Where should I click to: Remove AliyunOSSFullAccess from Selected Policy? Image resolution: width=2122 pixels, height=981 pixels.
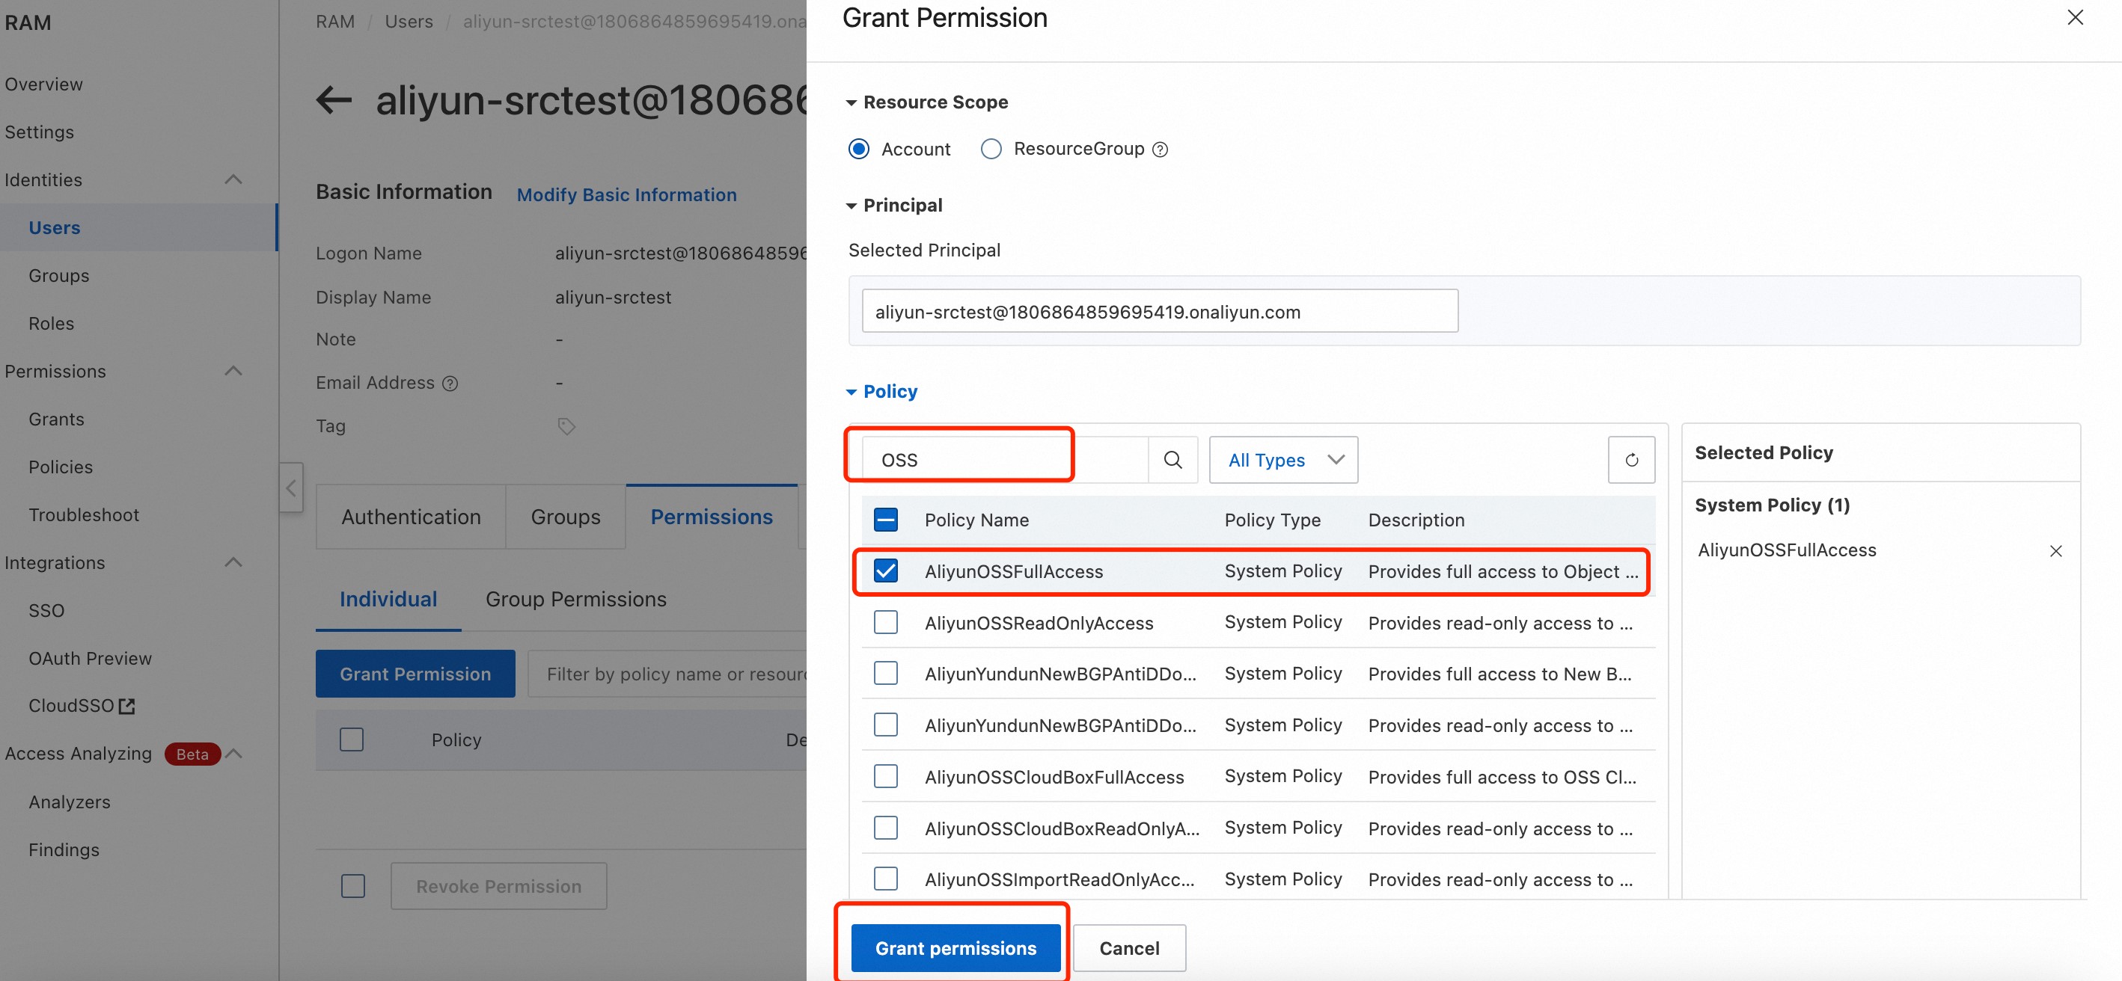coord(2055,550)
